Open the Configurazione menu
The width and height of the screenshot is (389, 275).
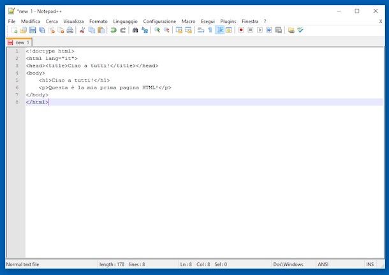(x=159, y=21)
